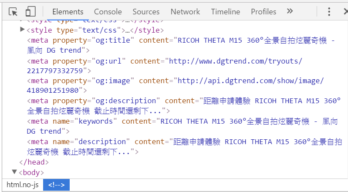
Task: Show more tabs via double chevron
Action: tap(290, 11)
